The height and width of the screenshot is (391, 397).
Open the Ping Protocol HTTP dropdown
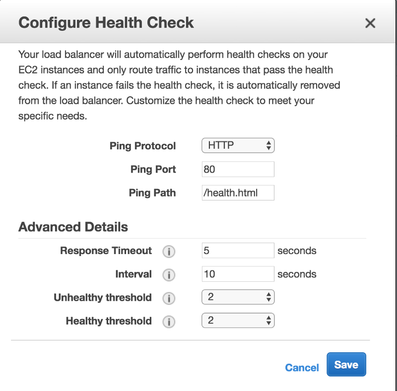[238, 145]
